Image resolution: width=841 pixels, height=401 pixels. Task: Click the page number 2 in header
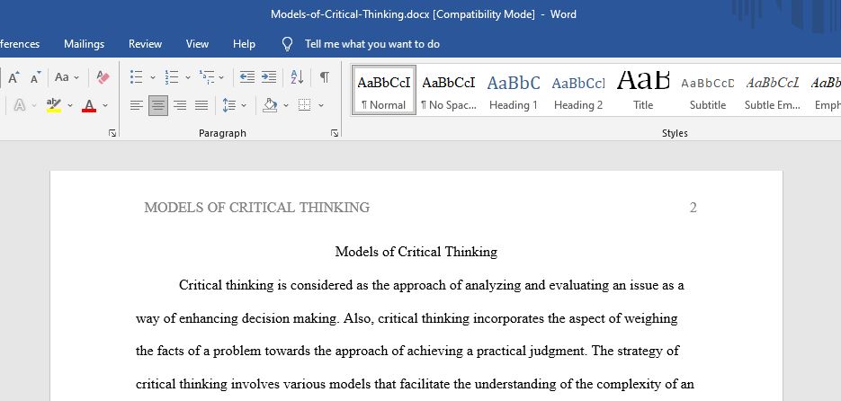(693, 208)
